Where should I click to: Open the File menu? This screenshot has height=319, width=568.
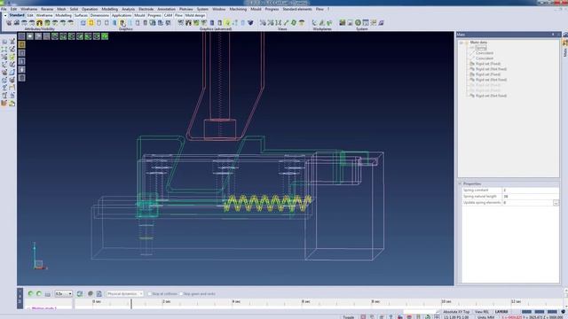[4, 9]
